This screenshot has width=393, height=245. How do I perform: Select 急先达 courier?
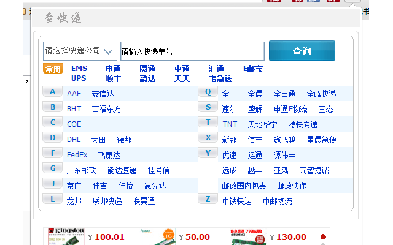point(155,186)
